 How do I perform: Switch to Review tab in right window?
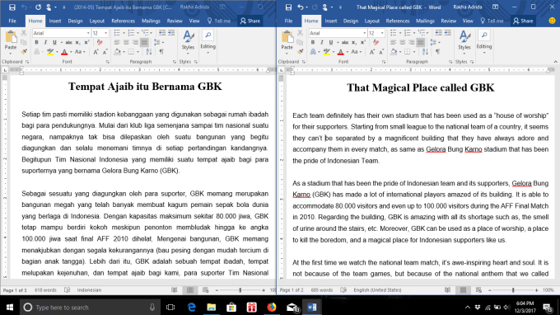pyautogui.click(x=449, y=21)
